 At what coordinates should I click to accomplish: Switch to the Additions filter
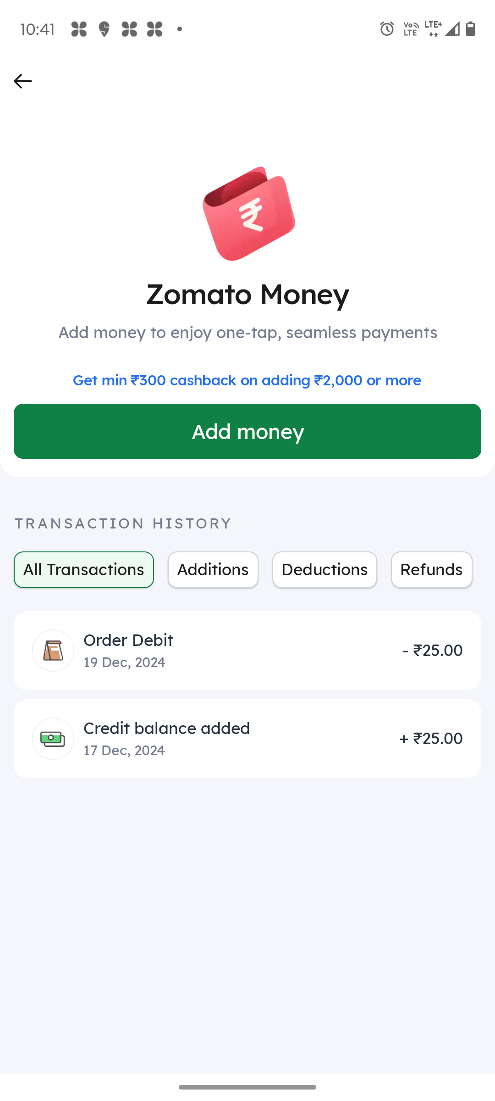pyautogui.click(x=213, y=570)
